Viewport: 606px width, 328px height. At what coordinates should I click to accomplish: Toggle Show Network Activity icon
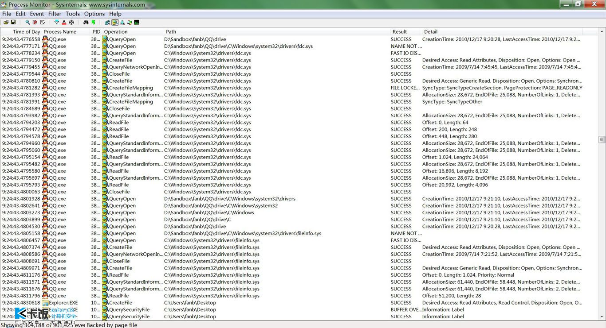[x=122, y=22]
